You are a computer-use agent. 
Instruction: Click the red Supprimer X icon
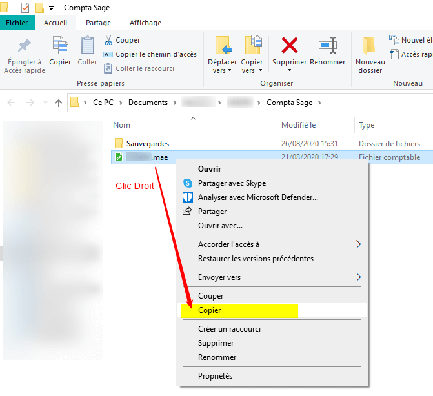point(290,46)
